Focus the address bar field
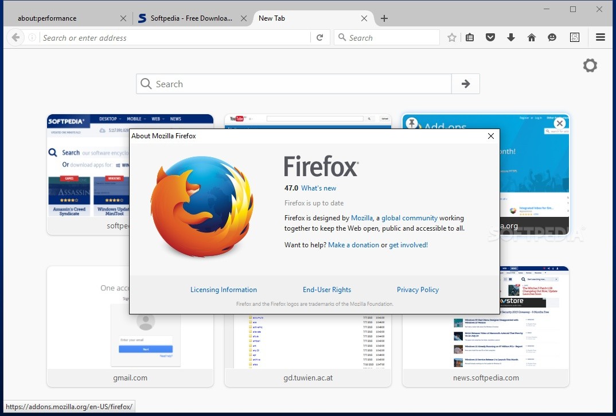Screen dimensions: 616x416 175,38
